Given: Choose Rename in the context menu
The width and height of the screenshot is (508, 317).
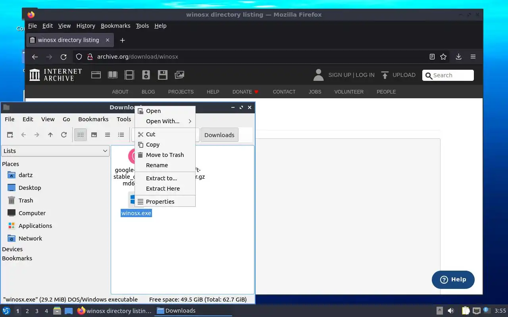Looking at the screenshot, I should (x=165, y=165).
